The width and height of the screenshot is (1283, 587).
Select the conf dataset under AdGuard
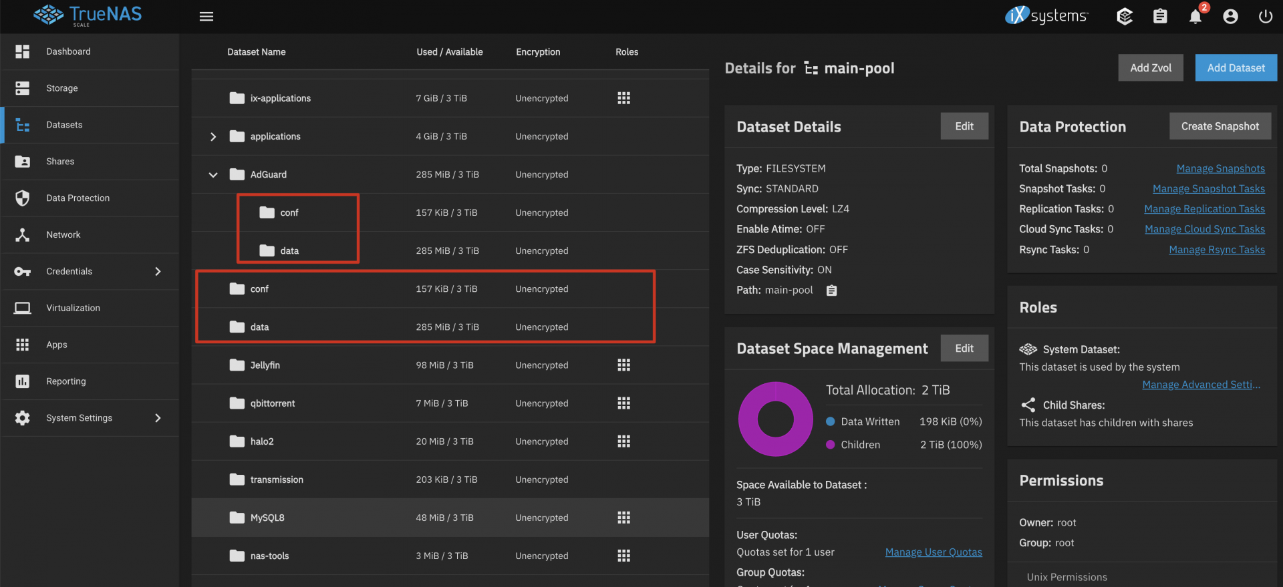click(450, 212)
